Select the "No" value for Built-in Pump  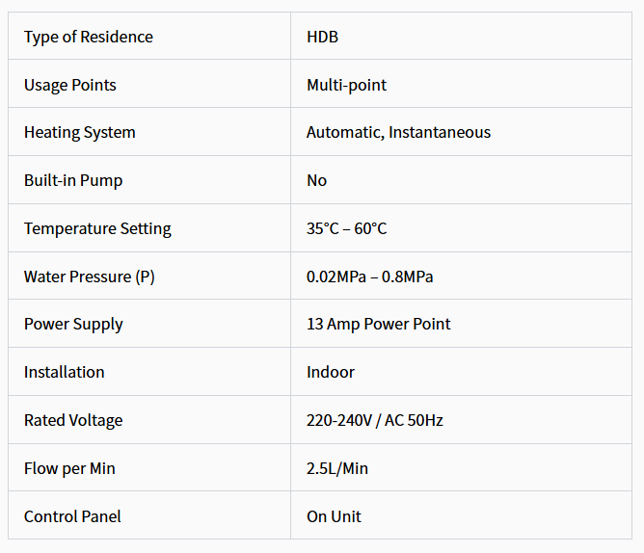point(316,180)
